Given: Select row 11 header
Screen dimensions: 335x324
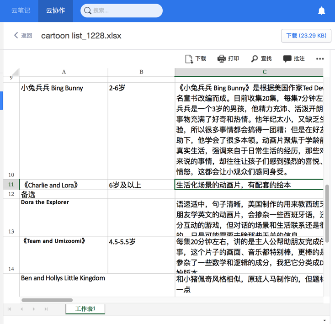Looking at the screenshot, I should (11, 185).
